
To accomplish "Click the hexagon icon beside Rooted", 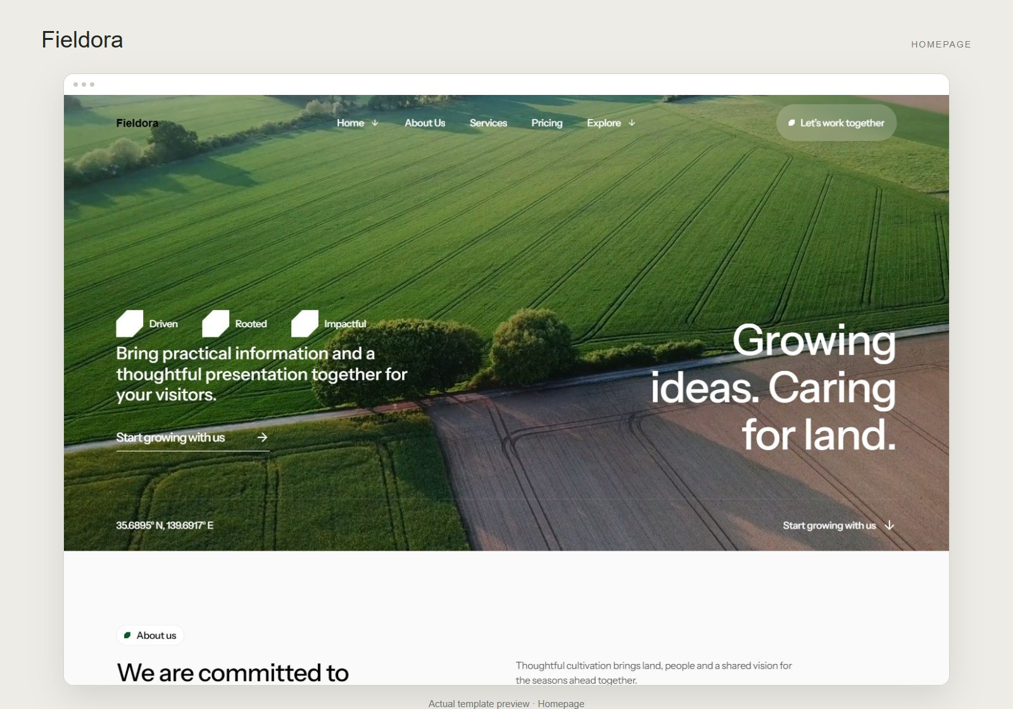I will tap(216, 323).
